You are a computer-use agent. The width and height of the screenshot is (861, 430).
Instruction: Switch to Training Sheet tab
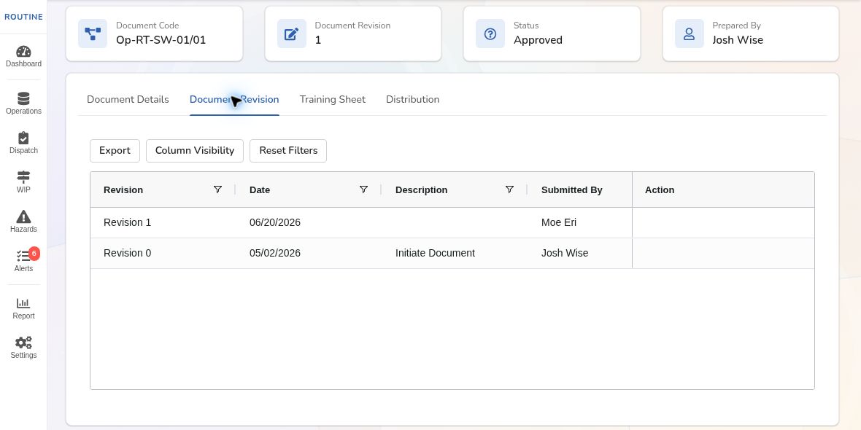coord(332,99)
